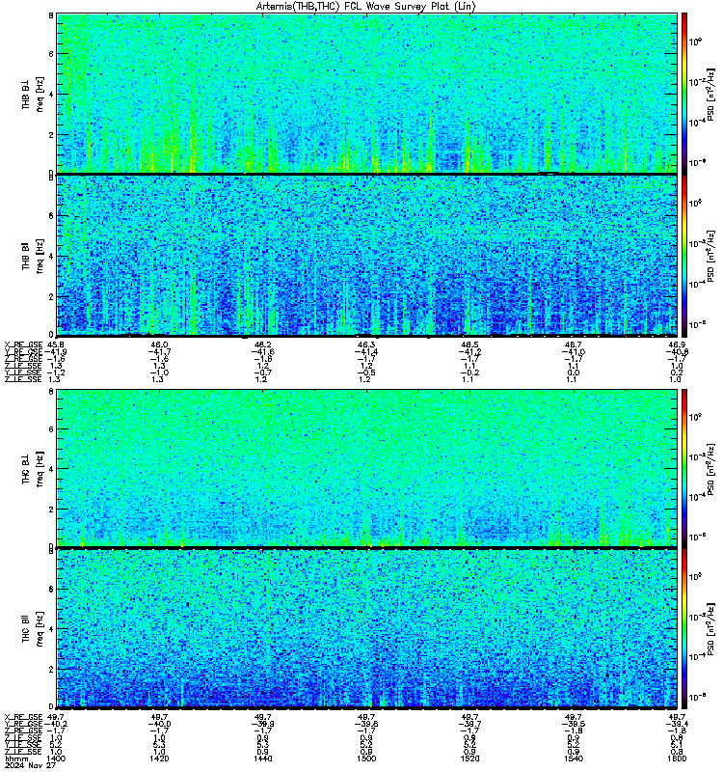The width and height of the screenshot is (723, 772).
Task: Click the 1600 time label
Action: pos(677,758)
